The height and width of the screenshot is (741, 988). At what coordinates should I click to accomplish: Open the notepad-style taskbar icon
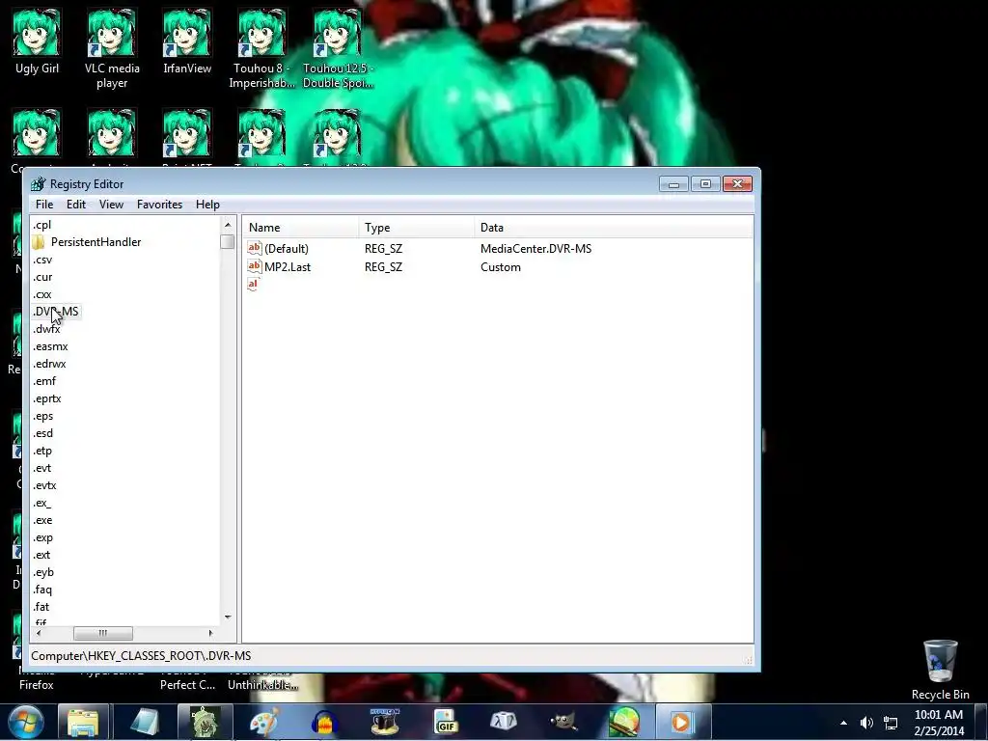145,723
